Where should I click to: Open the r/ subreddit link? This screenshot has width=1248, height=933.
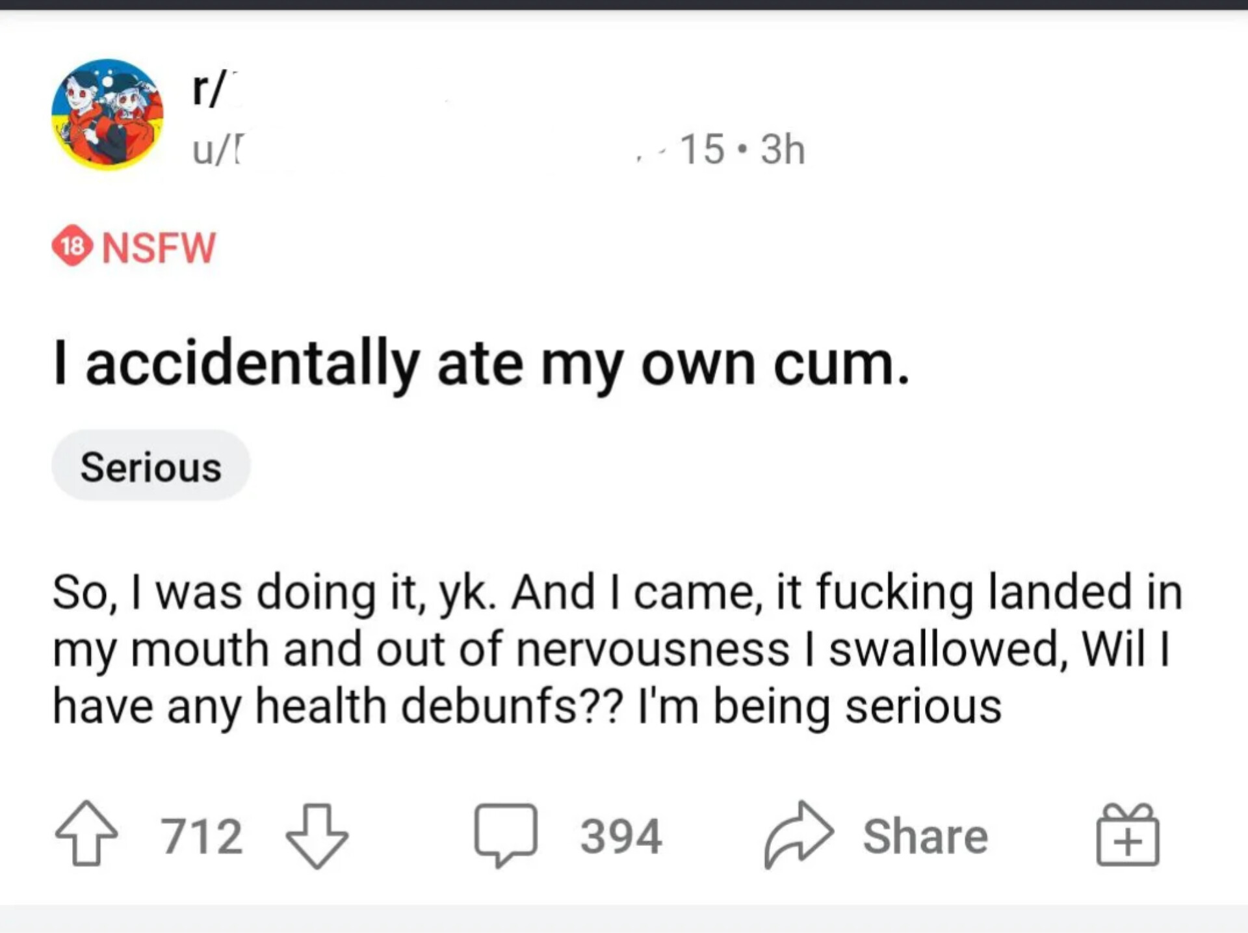point(209,89)
